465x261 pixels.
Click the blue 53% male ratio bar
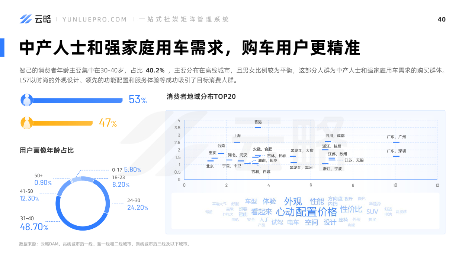(x=78, y=100)
